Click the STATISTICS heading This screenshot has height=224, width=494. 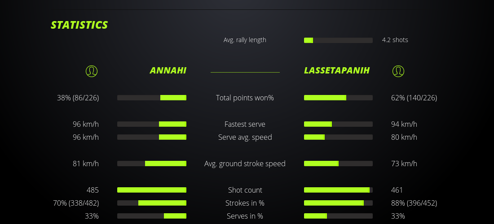tap(79, 25)
